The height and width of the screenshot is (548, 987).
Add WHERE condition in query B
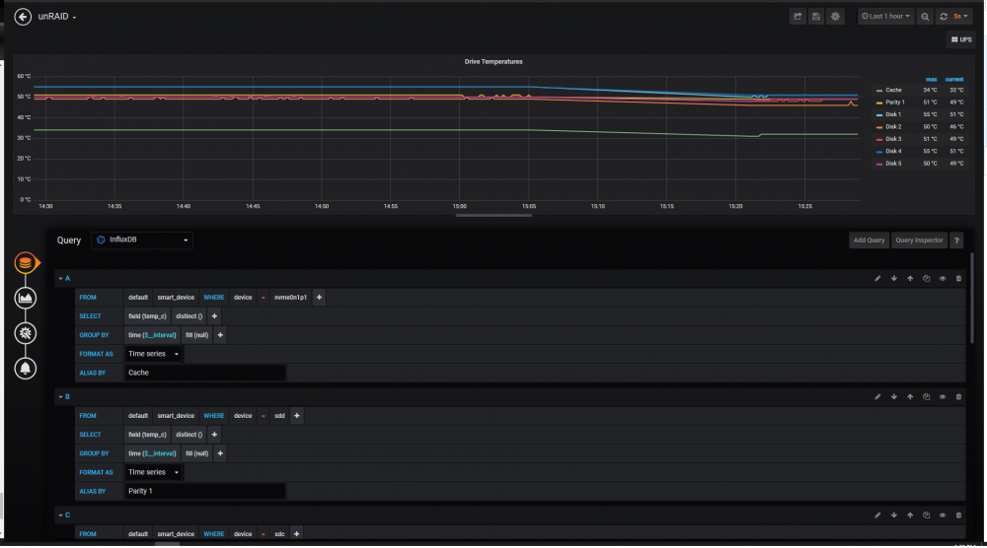click(x=296, y=415)
